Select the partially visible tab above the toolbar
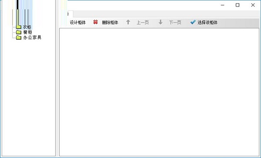This screenshot has height=158, width=261. click(x=70, y=14)
